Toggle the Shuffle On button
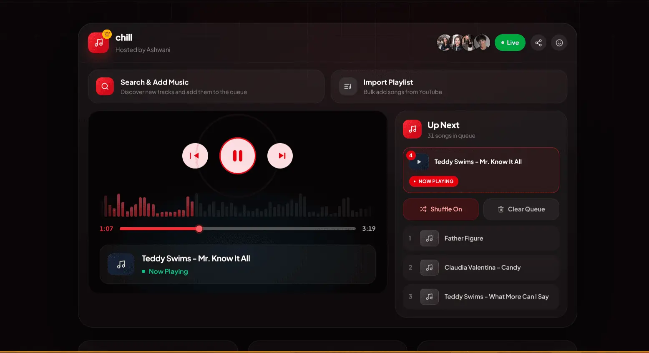The image size is (649, 353). [x=441, y=209]
